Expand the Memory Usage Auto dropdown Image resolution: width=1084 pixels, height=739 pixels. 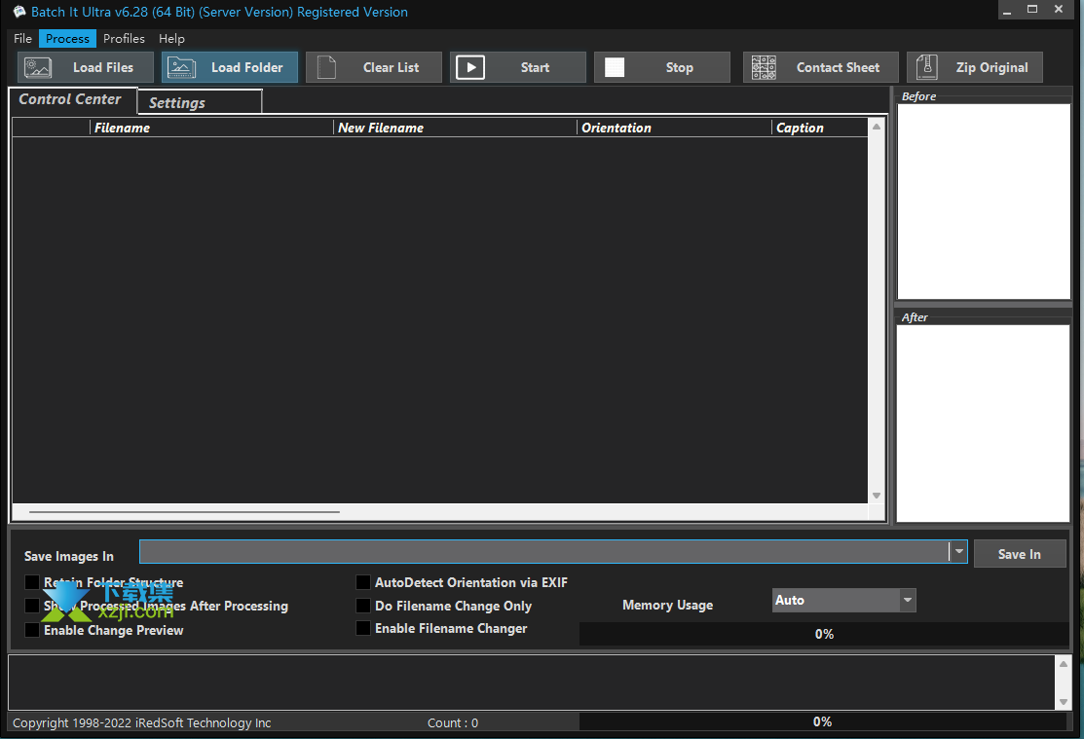pyautogui.click(x=908, y=600)
